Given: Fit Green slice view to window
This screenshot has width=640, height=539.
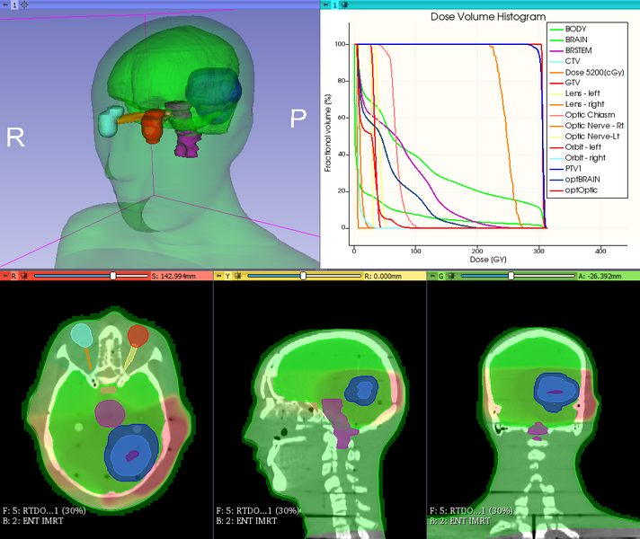Looking at the screenshot, I should pos(453,276).
